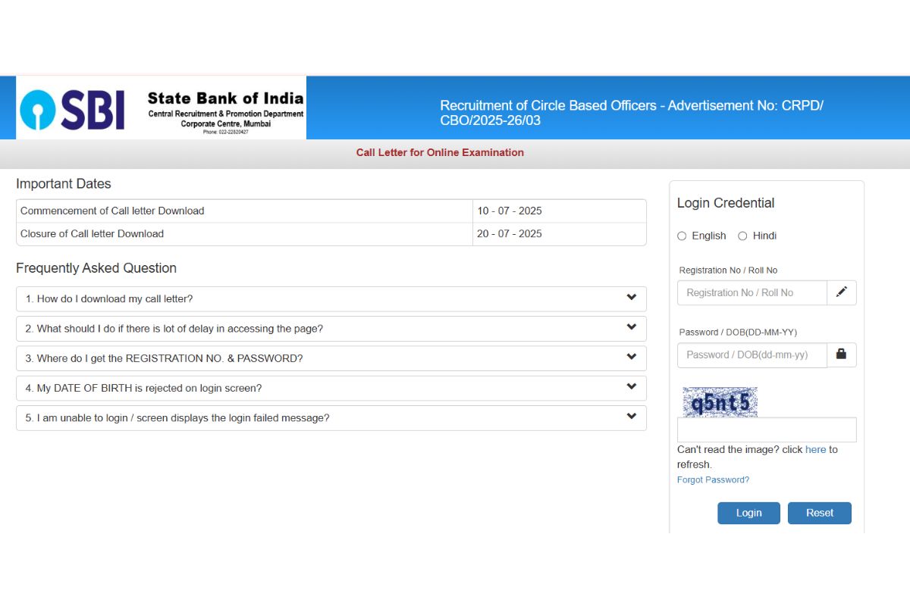Screen dimensions: 910x606
Task: Select the English language radio button
Action: click(x=682, y=236)
